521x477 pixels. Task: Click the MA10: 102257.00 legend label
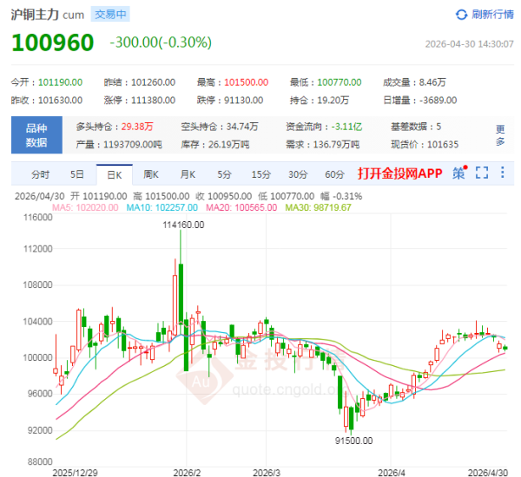(x=162, y=207)
